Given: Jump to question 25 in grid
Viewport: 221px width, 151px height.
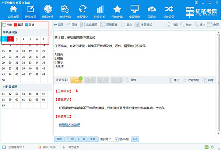Looking at the screenshot, I should click(24, 57).
